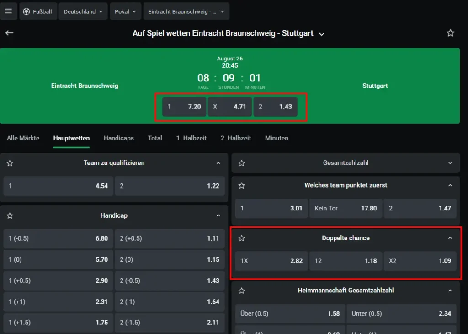The height and width of the screenshot is (334, 468).
Task: Star the Handicap market
Action: tap(10, 215)
